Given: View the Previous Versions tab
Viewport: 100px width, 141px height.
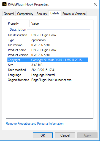Looking at the screenshot, I should pyautogui.click(x=74, y=14).
